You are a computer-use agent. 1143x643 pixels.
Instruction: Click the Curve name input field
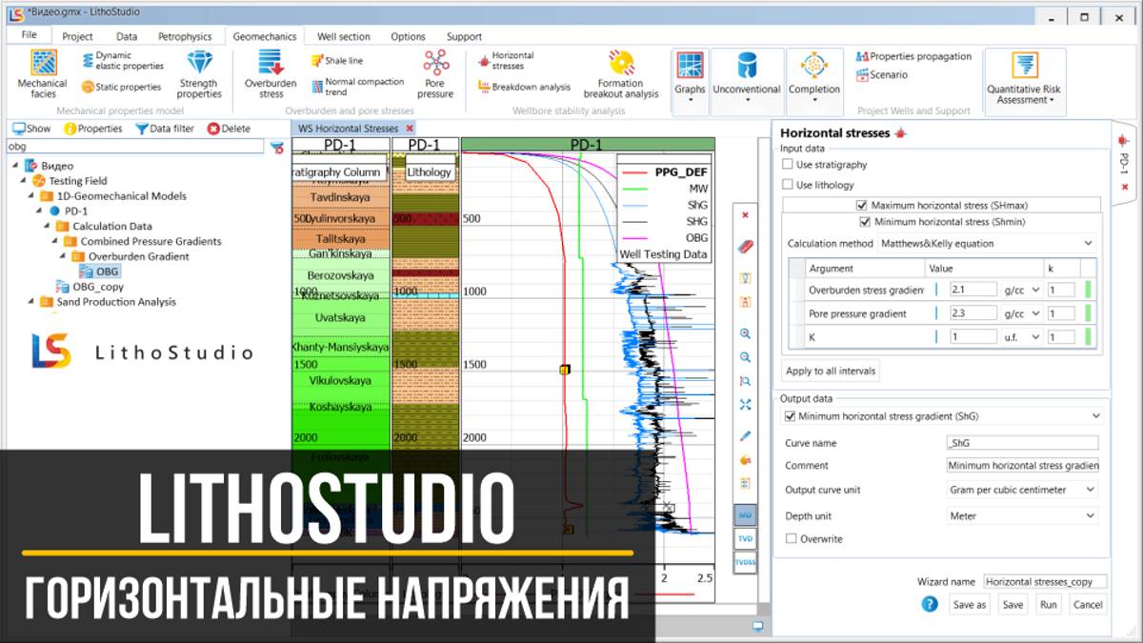click(1022, 443)
